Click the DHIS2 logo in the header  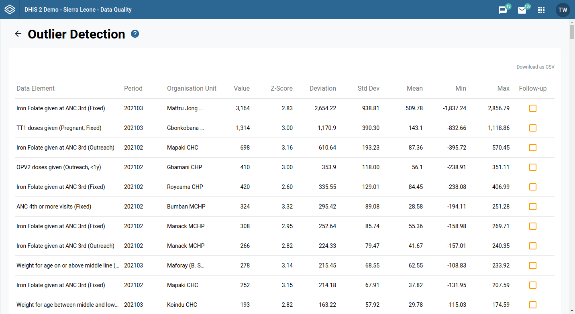coord(10,10)
